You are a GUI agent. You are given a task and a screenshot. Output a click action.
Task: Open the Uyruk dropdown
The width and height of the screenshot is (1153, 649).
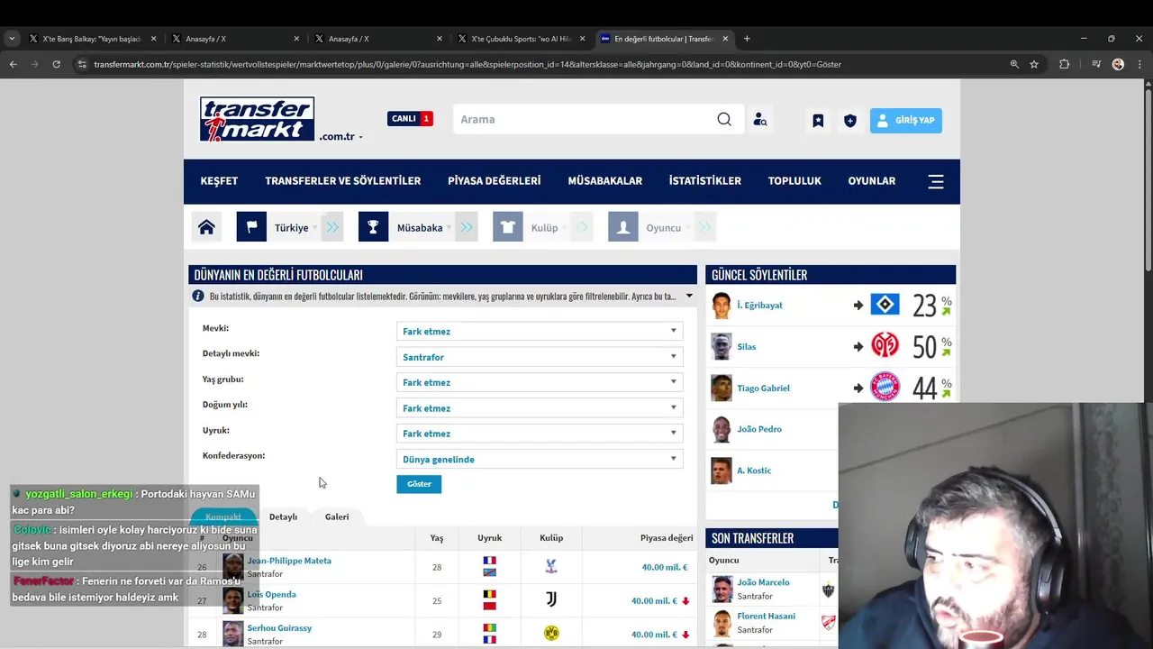540,434
